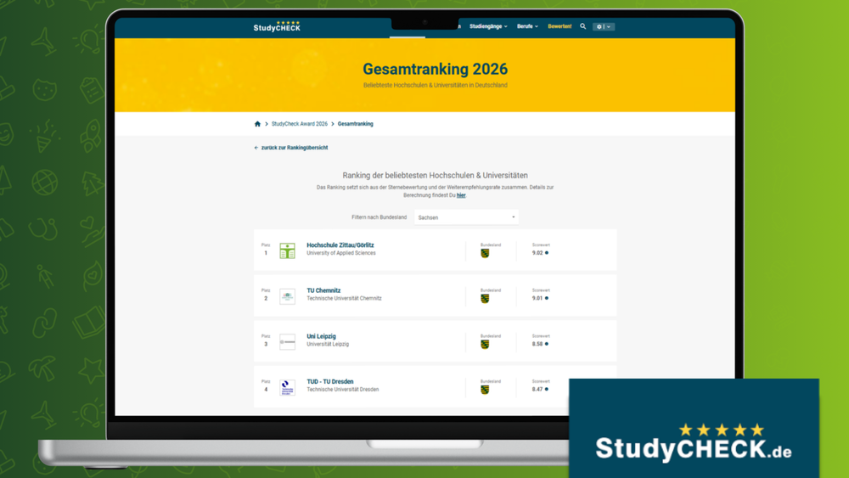Click the score info dot next to 8.58
Image resolution: width=849 pixels, height=478 pixels.
(547, 344)
